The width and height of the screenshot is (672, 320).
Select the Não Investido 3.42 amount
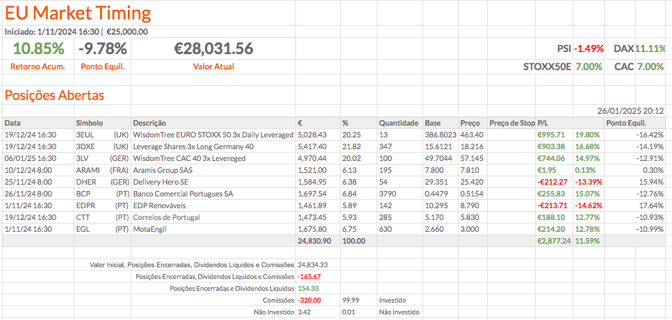[x=304, y=312]
